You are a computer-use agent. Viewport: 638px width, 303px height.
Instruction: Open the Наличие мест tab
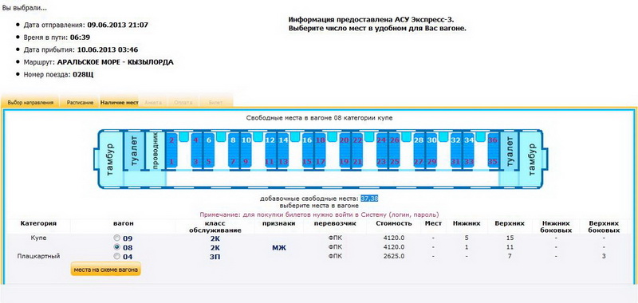pyautogui.click(x=119, y=103)
